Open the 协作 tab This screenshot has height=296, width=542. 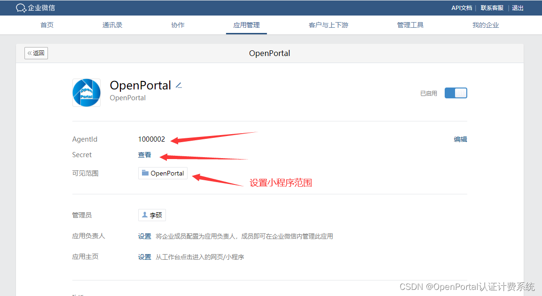pyautogui.click(x=178, y=25)
